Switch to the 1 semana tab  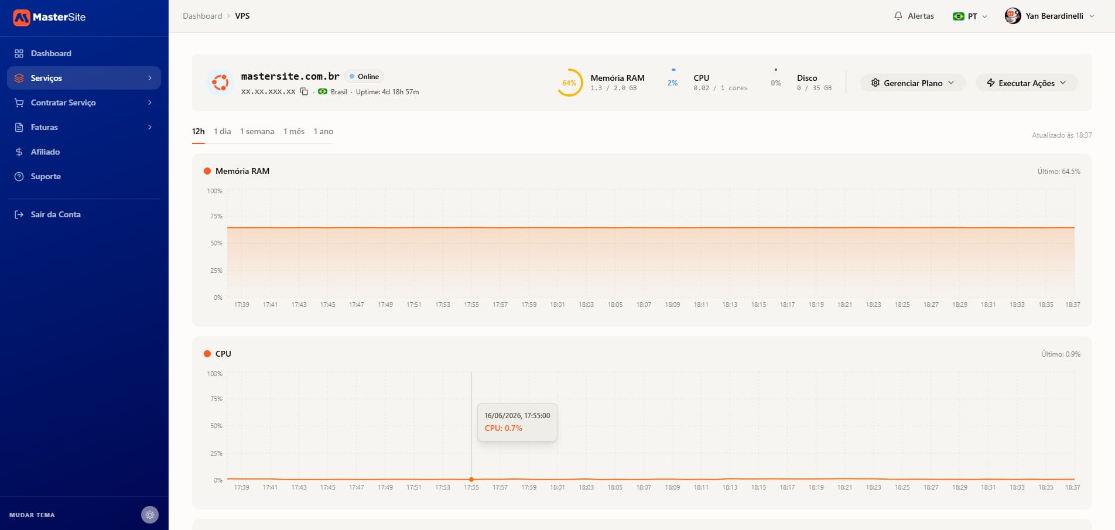click(257, 131)
